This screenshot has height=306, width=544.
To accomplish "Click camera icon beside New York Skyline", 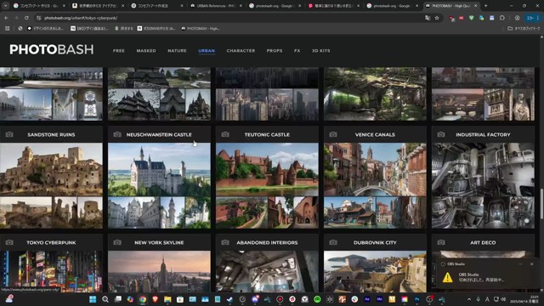I will [117, 242].
